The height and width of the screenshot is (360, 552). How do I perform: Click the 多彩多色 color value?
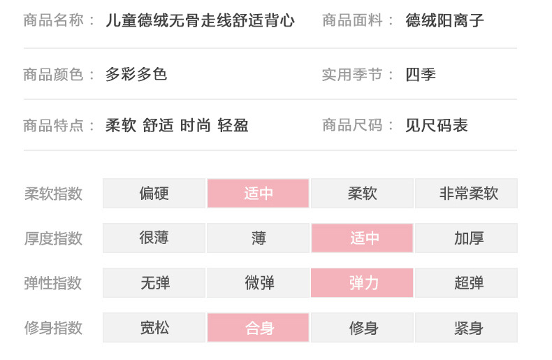(x=136, y=74)
